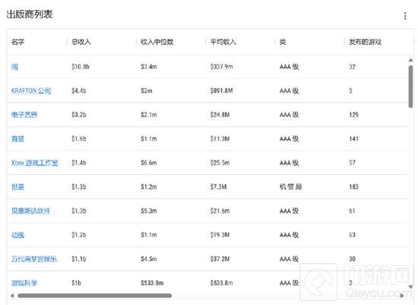Select the $25.5m average revenue cell
The height and width of the screenshot is (305, 418).
click(x=220, y=163)
